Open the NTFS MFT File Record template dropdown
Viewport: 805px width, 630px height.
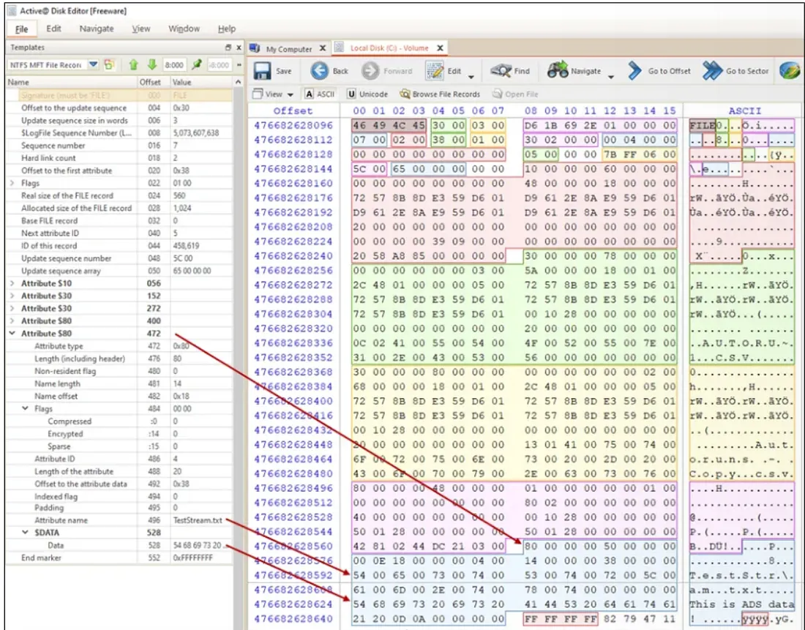click(x=93, y=65)
